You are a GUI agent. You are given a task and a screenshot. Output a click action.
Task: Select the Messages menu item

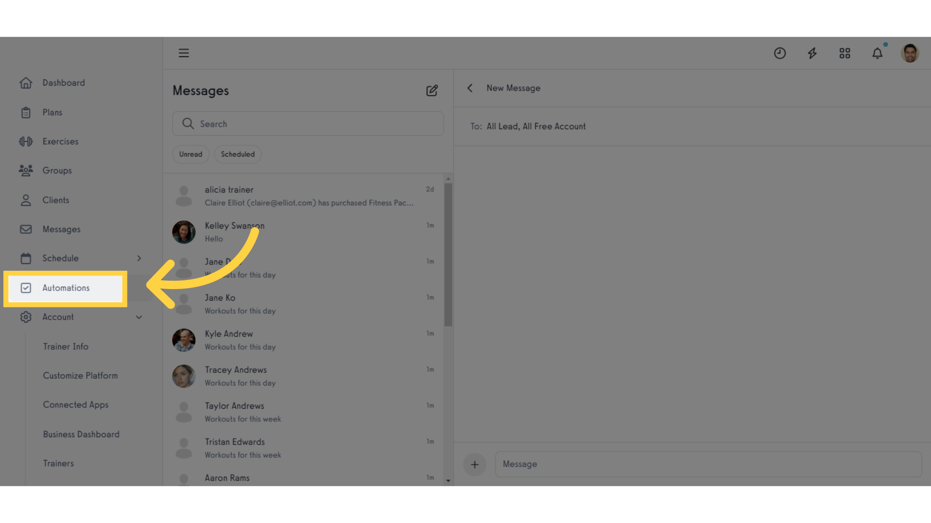pos(62,229)
